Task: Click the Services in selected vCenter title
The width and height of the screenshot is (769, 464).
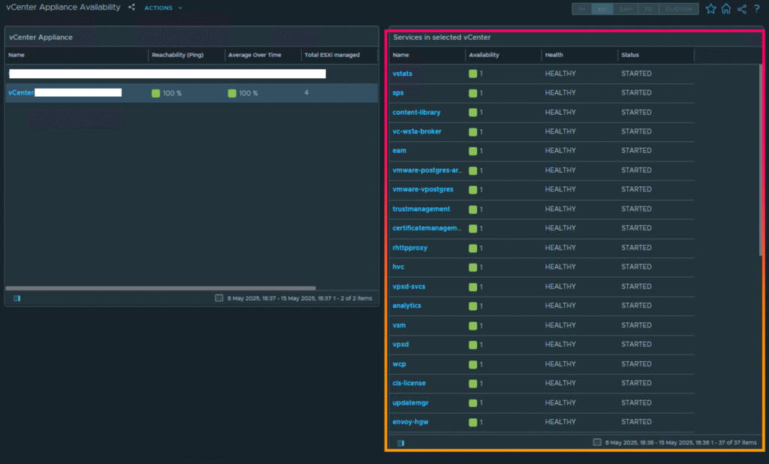Action: [x=442, y=38]
